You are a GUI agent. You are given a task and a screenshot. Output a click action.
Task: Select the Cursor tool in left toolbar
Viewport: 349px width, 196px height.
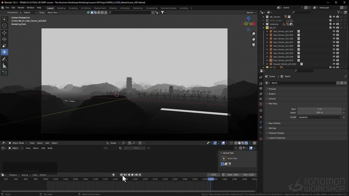(4, 26)
